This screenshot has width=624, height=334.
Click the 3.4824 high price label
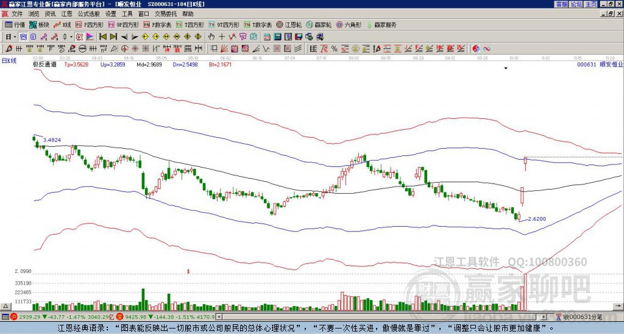pos(52,140)
